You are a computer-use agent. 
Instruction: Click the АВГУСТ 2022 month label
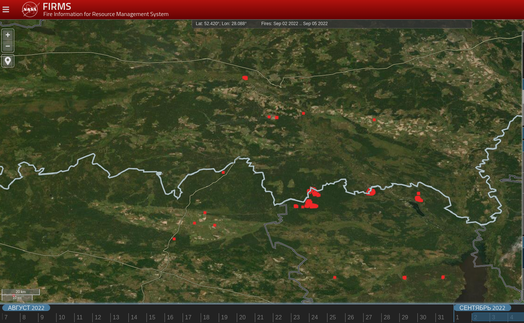[26, 308]
